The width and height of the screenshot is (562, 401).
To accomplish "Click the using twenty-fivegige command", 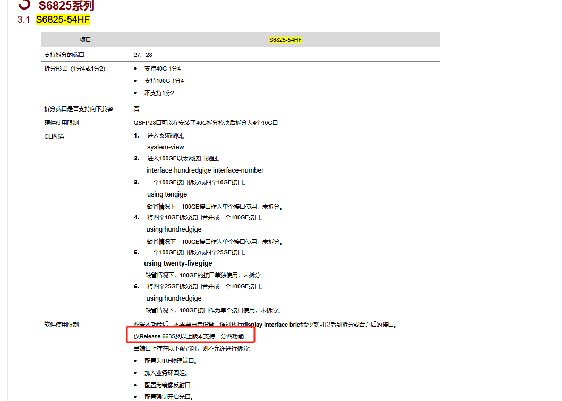I will coord(178,263).
